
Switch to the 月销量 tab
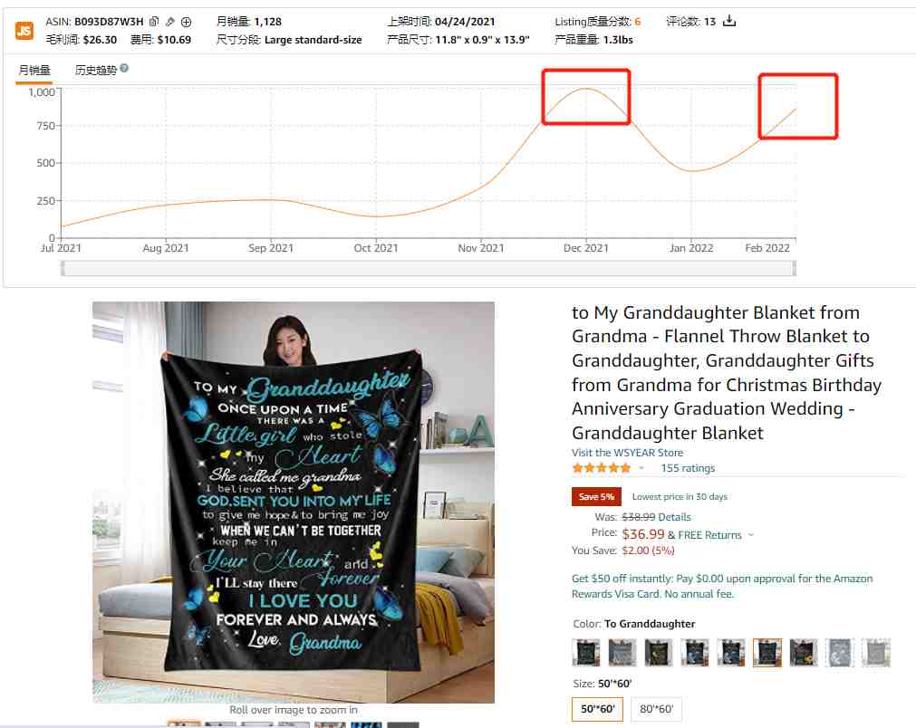point(34,71)
